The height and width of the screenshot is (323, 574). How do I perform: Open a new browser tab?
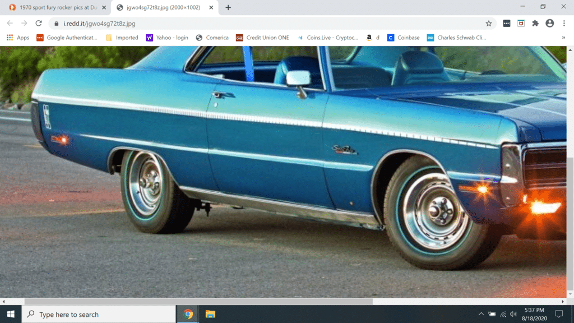click(228, 7)
